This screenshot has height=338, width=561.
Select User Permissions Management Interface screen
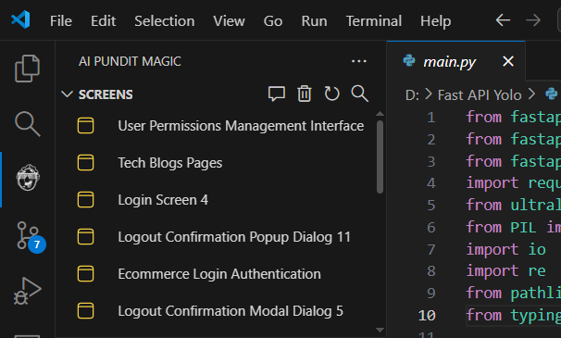click(x=241, y=126)
